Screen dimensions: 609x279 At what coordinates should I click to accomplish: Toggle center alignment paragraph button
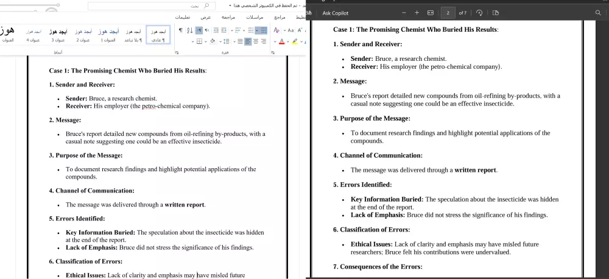coord(255,41)
